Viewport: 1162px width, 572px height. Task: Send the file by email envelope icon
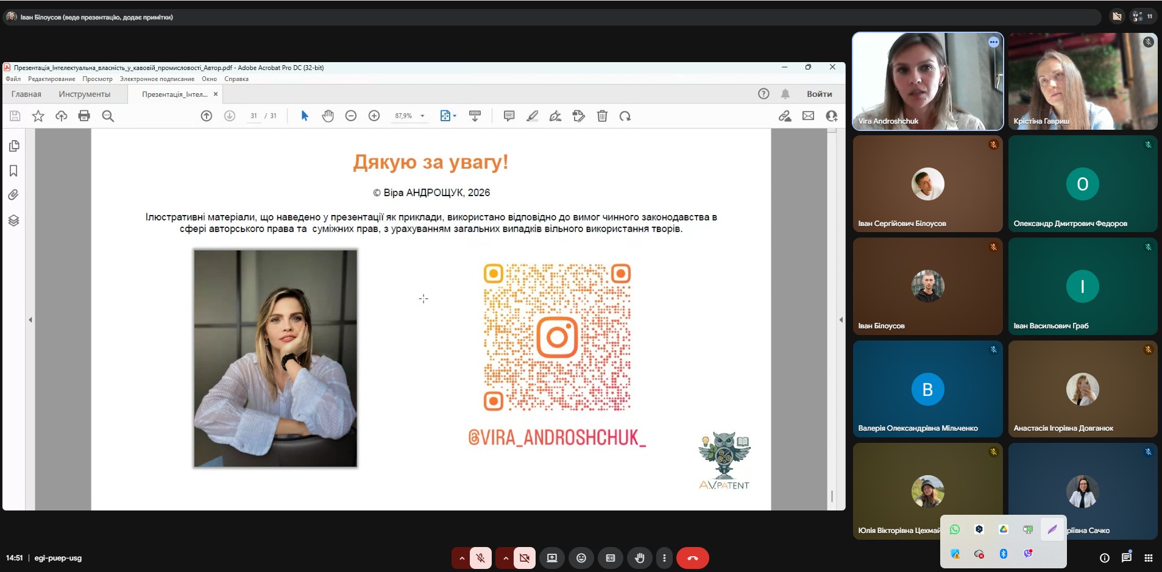point(808,116)
